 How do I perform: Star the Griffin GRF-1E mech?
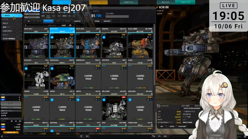74,94
